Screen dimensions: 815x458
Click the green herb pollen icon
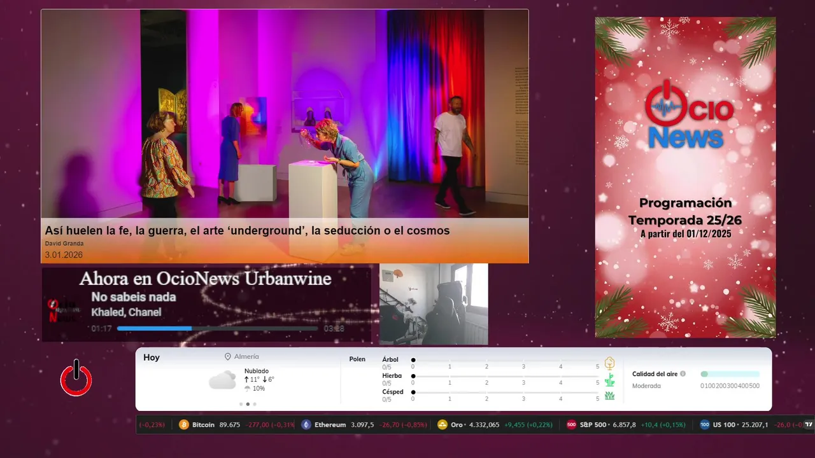click(x=609, y=380)
